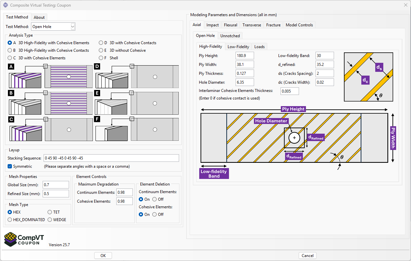Choose analysis type D 3D with Cohesive Contacts
411x261 pixels.
tap(101, 43)
